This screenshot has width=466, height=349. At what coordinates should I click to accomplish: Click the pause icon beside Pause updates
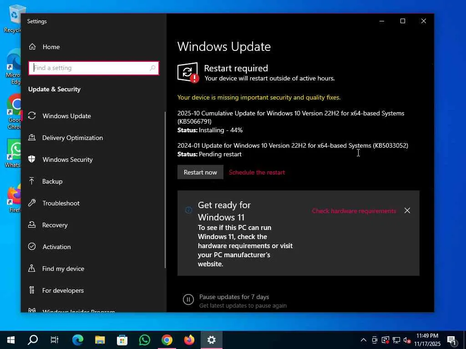coord(188,299)
